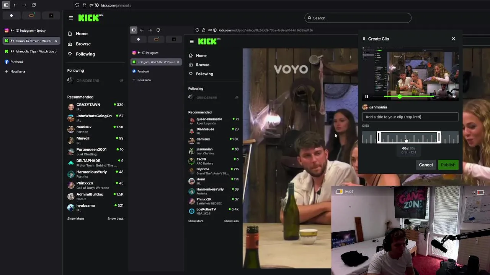Open the Kick hamburger menu
Screen dimensions: 490x275
pos(71,18)
